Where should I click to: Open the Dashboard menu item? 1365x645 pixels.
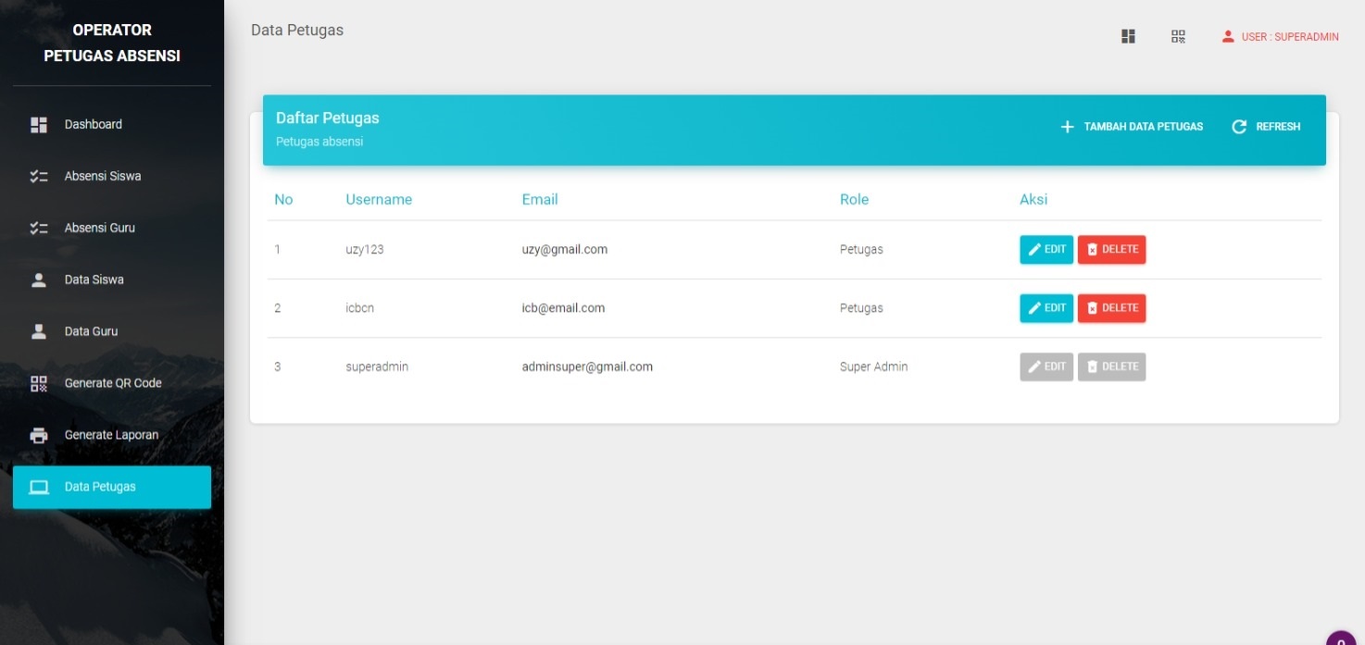coord(93,124)
